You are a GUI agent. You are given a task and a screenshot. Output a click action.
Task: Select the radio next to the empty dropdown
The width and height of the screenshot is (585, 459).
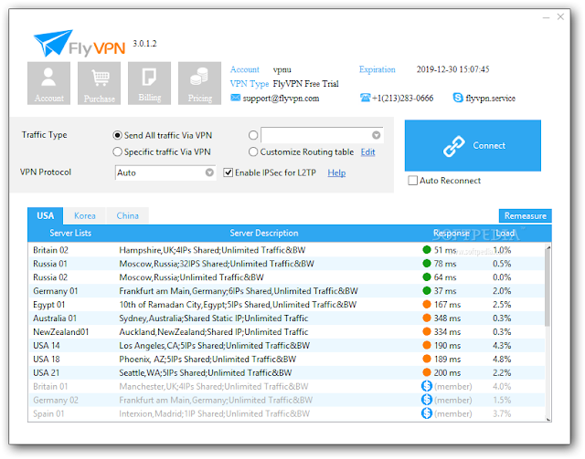[253, 135]
